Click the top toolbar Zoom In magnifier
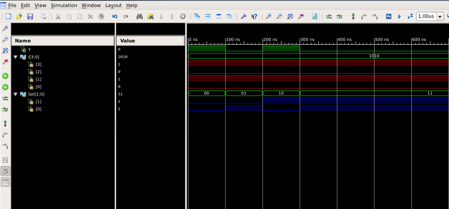Screen dimensions: 449x209 click(268, 17)
